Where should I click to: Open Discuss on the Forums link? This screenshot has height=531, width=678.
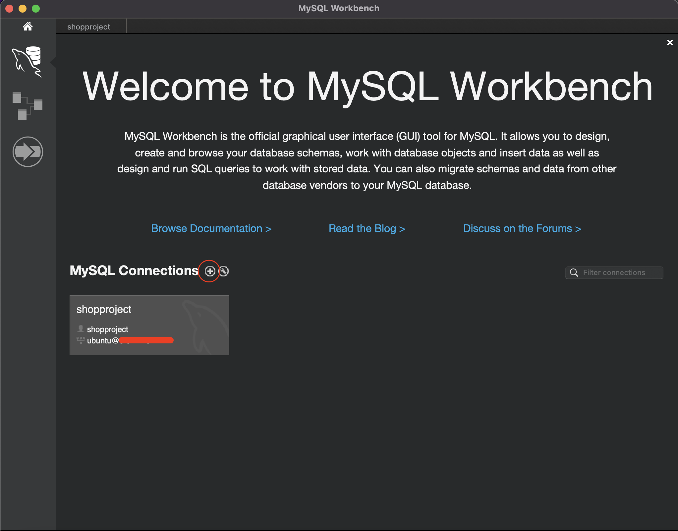(522, 228)
